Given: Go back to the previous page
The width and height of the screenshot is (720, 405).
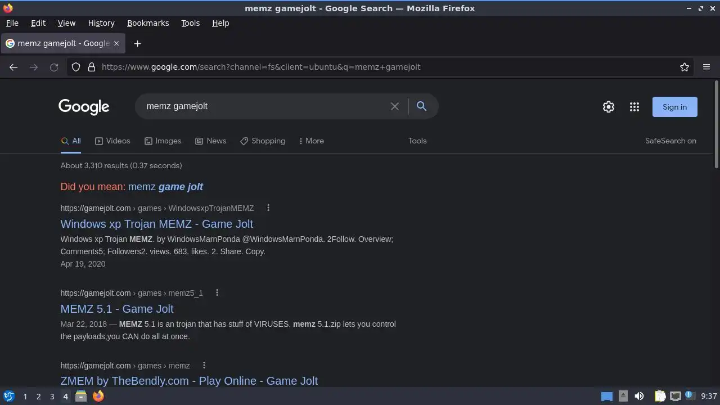Looking at the screenshot, I should (13, 67).
